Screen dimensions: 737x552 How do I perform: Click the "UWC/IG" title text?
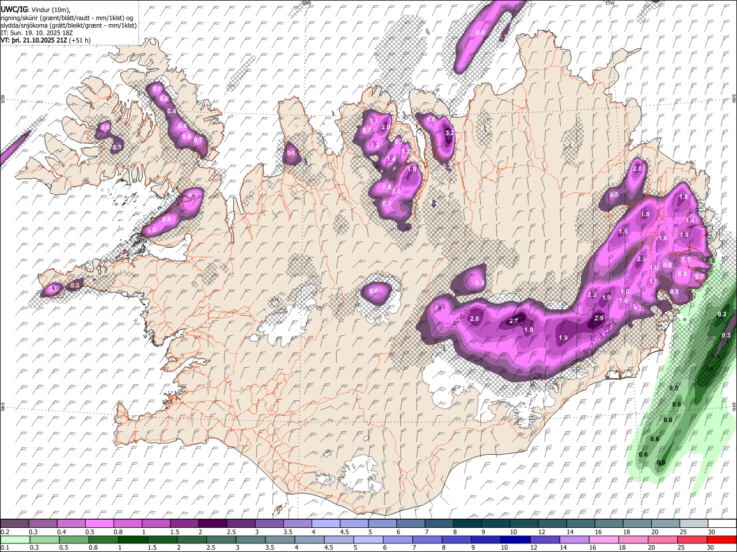(13, 10)
